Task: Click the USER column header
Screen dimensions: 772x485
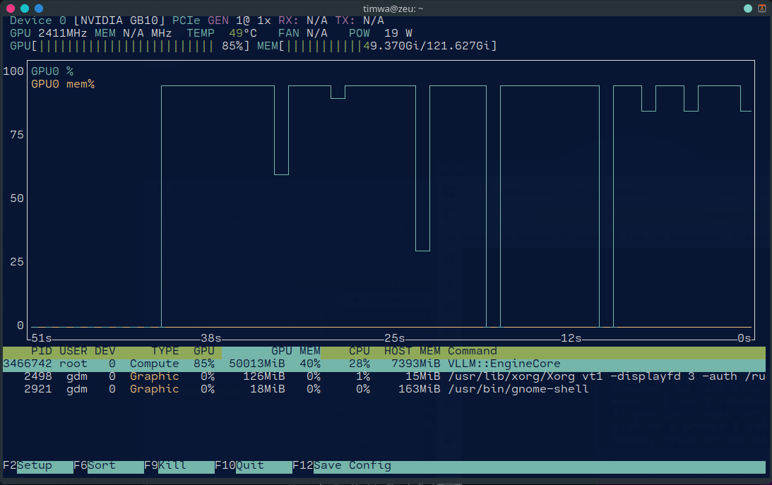Action: click(x=73, y=351)
